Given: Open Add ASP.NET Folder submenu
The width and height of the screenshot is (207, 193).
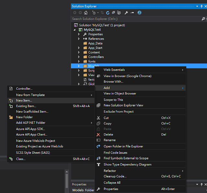Looking at the screenshot, I should 51,123.
